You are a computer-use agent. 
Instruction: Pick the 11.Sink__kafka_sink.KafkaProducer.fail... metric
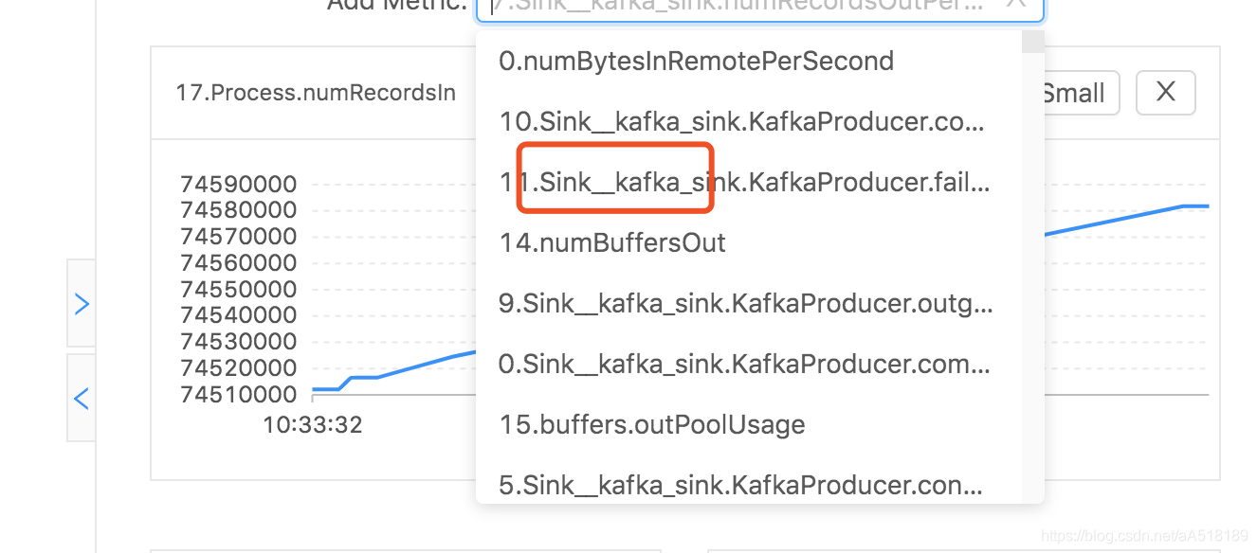click(x=744, y=182)
